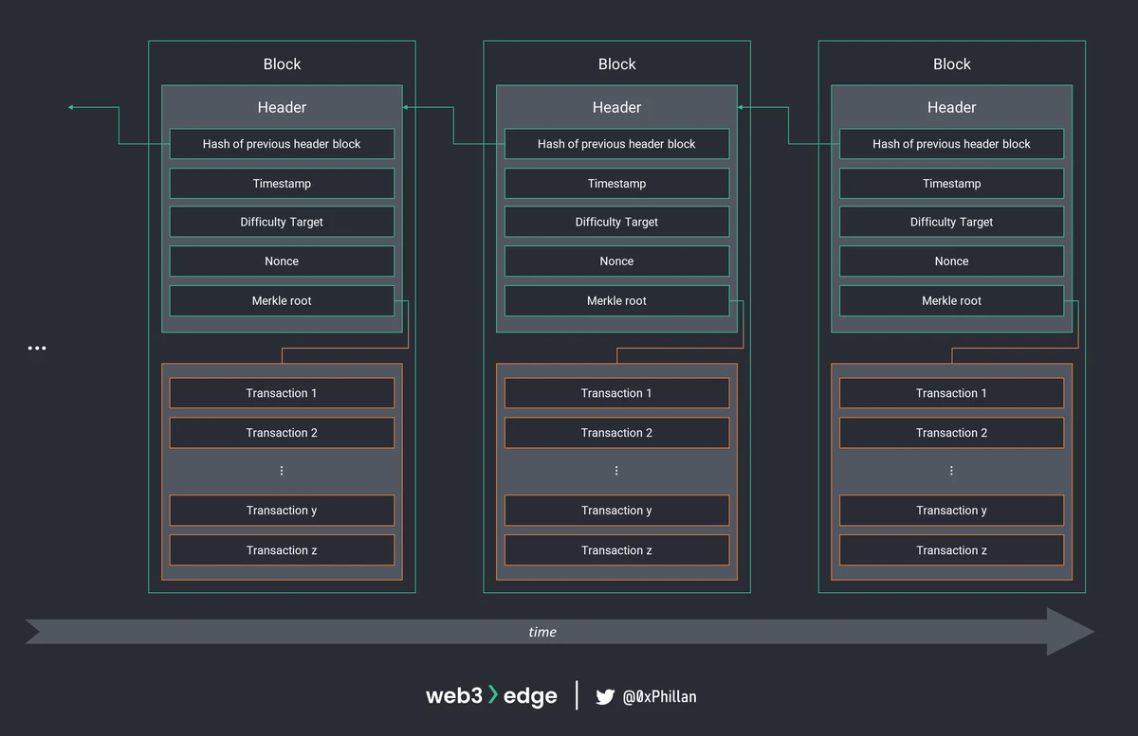Open the @0xPhillan Twitter handle
This screenshot has width=1138, height=736.
point(659,697)
